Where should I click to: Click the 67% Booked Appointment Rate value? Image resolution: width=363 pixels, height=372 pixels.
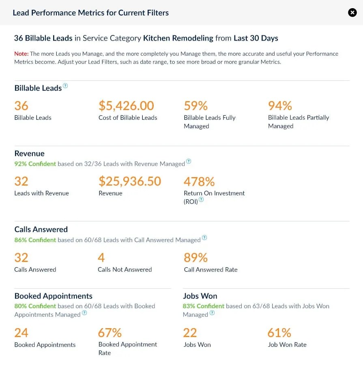tap(109, 332)
